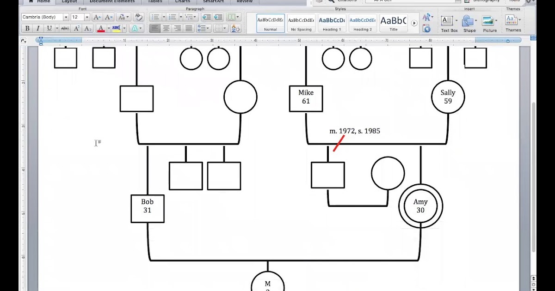Decrease font size with shrink font icon
555x291 pixels.
coord(109,17)
